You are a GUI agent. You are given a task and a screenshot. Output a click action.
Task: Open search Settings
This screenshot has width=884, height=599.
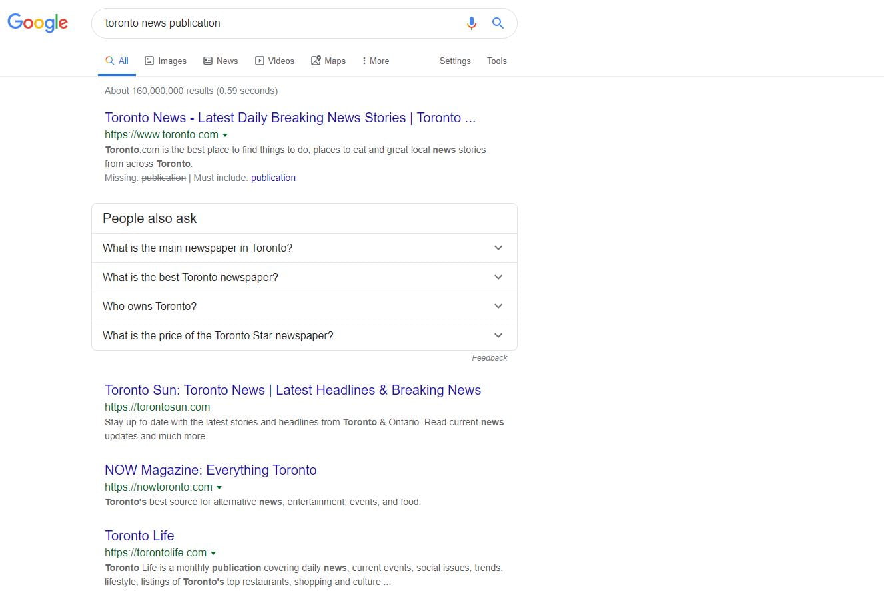pyautogui.click(x=455, y=61)
